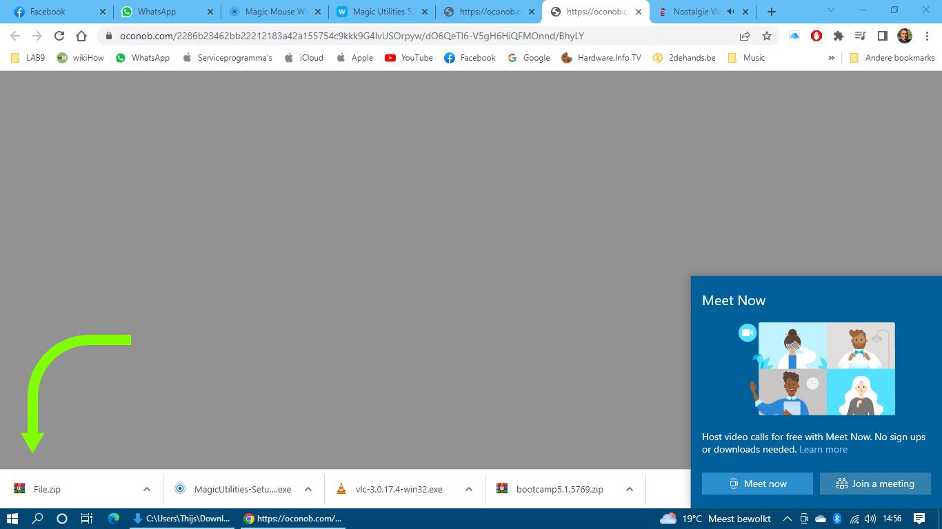
Task: Go to the browser home page
Action: [x=81, y=36]
